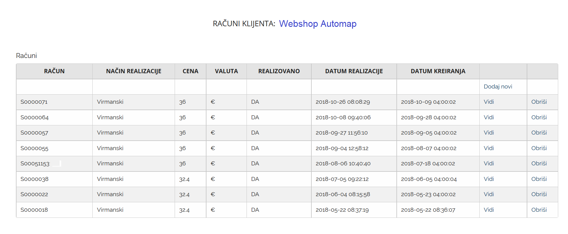Click realization date 2018-09-04 12:58:12

(x=342, y=148)
